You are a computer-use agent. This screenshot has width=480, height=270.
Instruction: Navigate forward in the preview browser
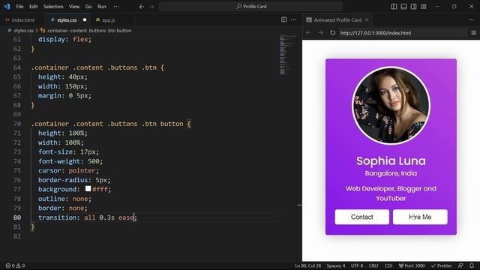(x=320, y=33)
